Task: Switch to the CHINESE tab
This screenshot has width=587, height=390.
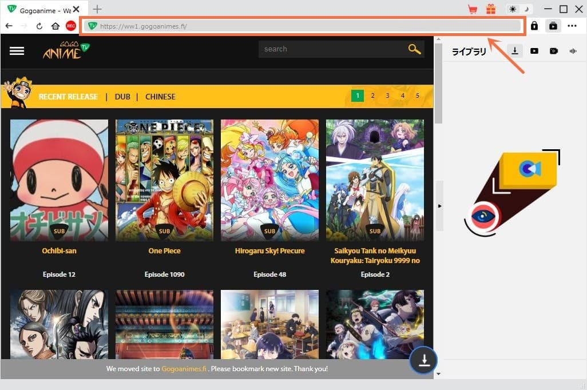Action: [160, 97]
